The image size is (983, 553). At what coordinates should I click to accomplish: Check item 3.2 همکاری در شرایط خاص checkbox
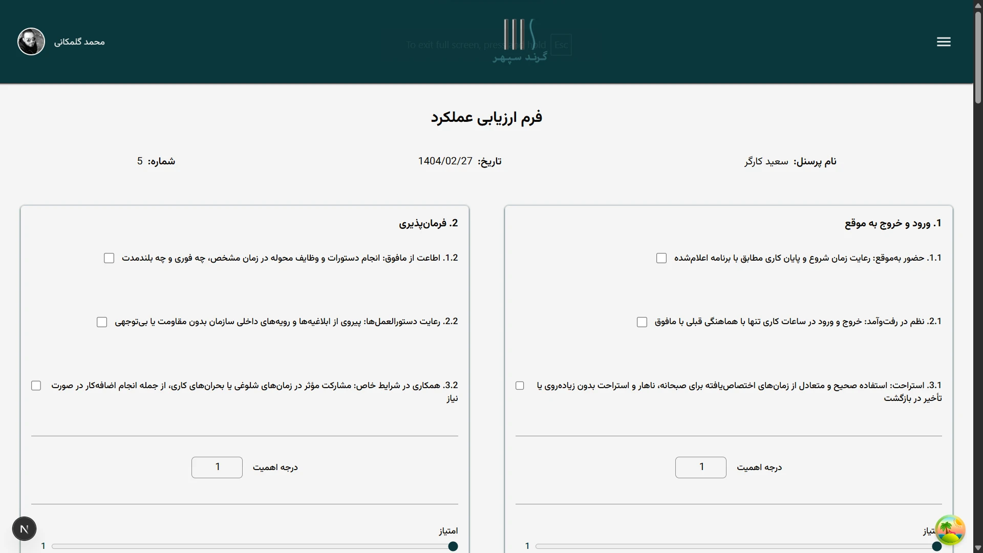[x=36, y=386]
